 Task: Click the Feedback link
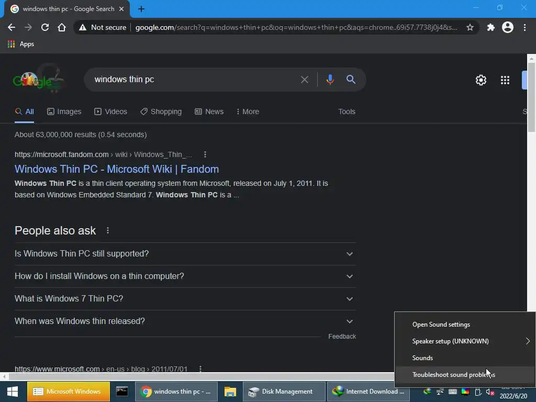(x=342, y=337)
